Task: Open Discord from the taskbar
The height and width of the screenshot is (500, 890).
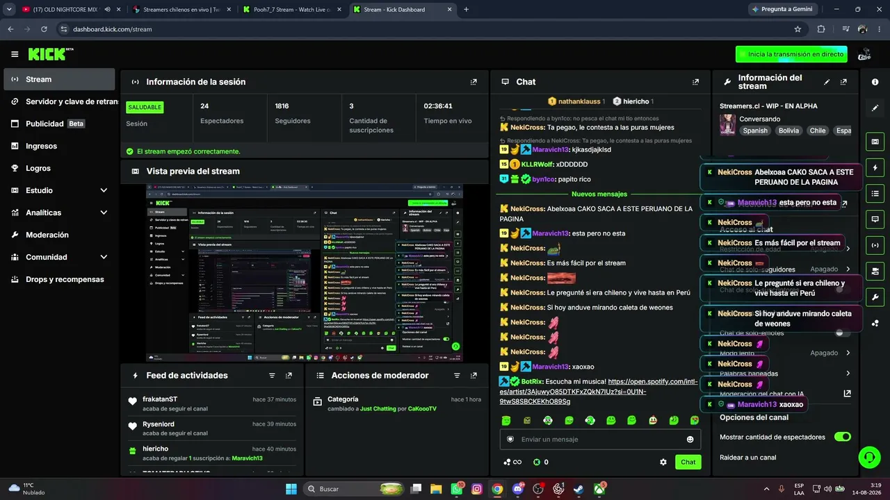Action: point(517,489)
